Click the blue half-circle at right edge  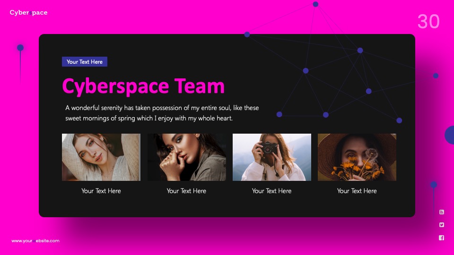point(449,135)
